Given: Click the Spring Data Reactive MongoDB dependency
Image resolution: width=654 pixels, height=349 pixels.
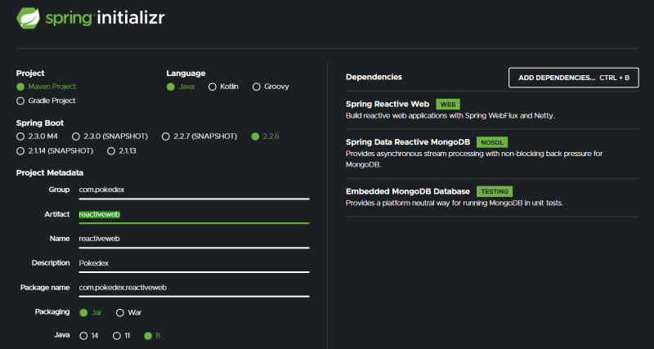Looking at the screenshot, I should tap(409, 141).
